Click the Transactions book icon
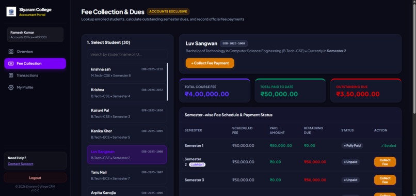The width and height of the screenshot is (416, 196). pos(11,76)
